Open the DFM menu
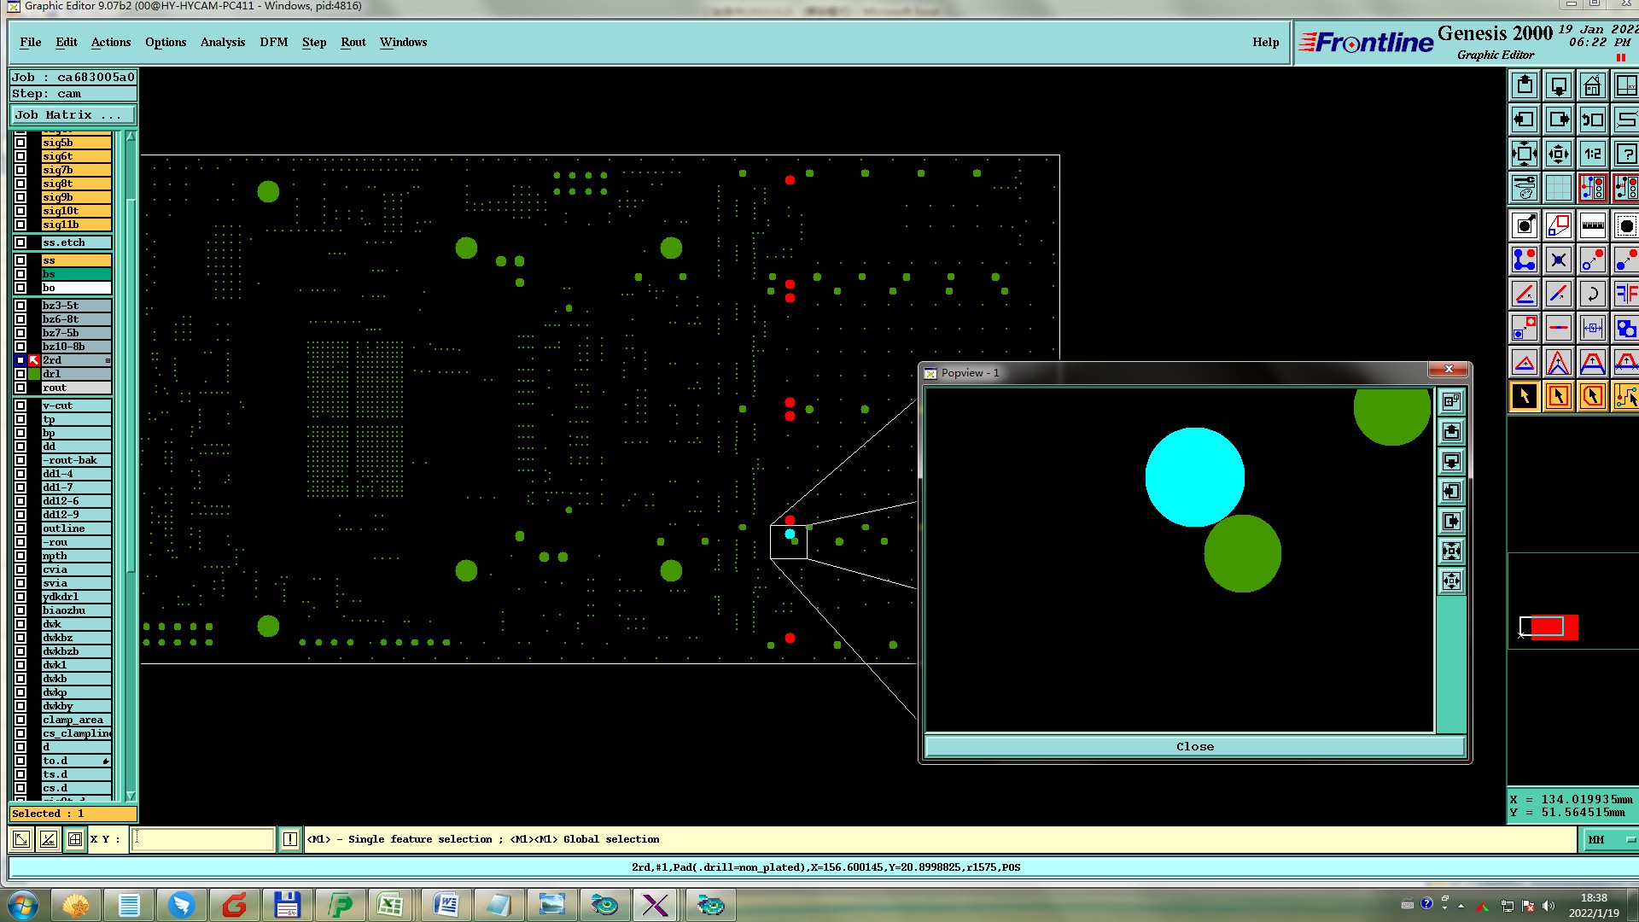The image size is (1639, 922). [x=273, y=42]
